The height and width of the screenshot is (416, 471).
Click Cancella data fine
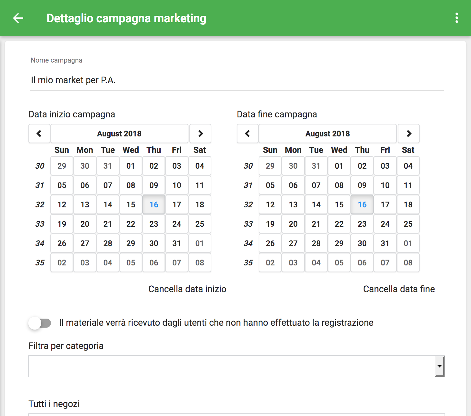(399, 289)
